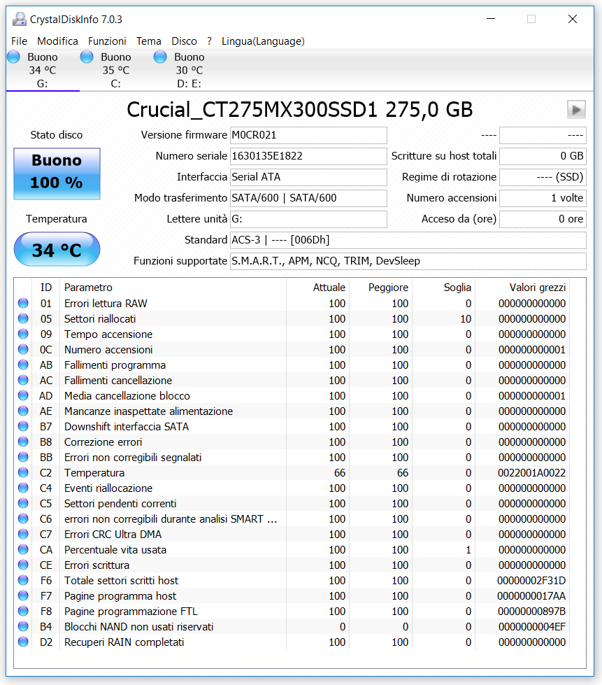Click the Peggiore column header

(x=380, y=288)
